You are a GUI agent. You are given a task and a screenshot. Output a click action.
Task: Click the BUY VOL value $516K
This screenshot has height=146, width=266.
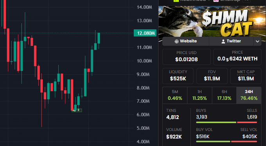point(203,137)
